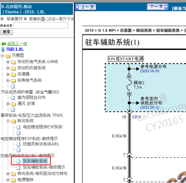Click page icon above 电控稳定程序ESP系统-维修提示

[19, 133]
